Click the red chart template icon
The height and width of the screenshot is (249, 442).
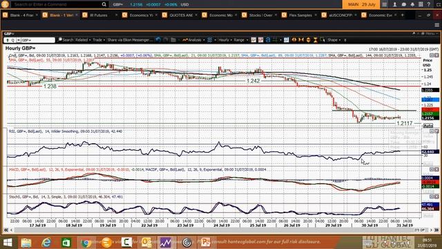(261, 40)
